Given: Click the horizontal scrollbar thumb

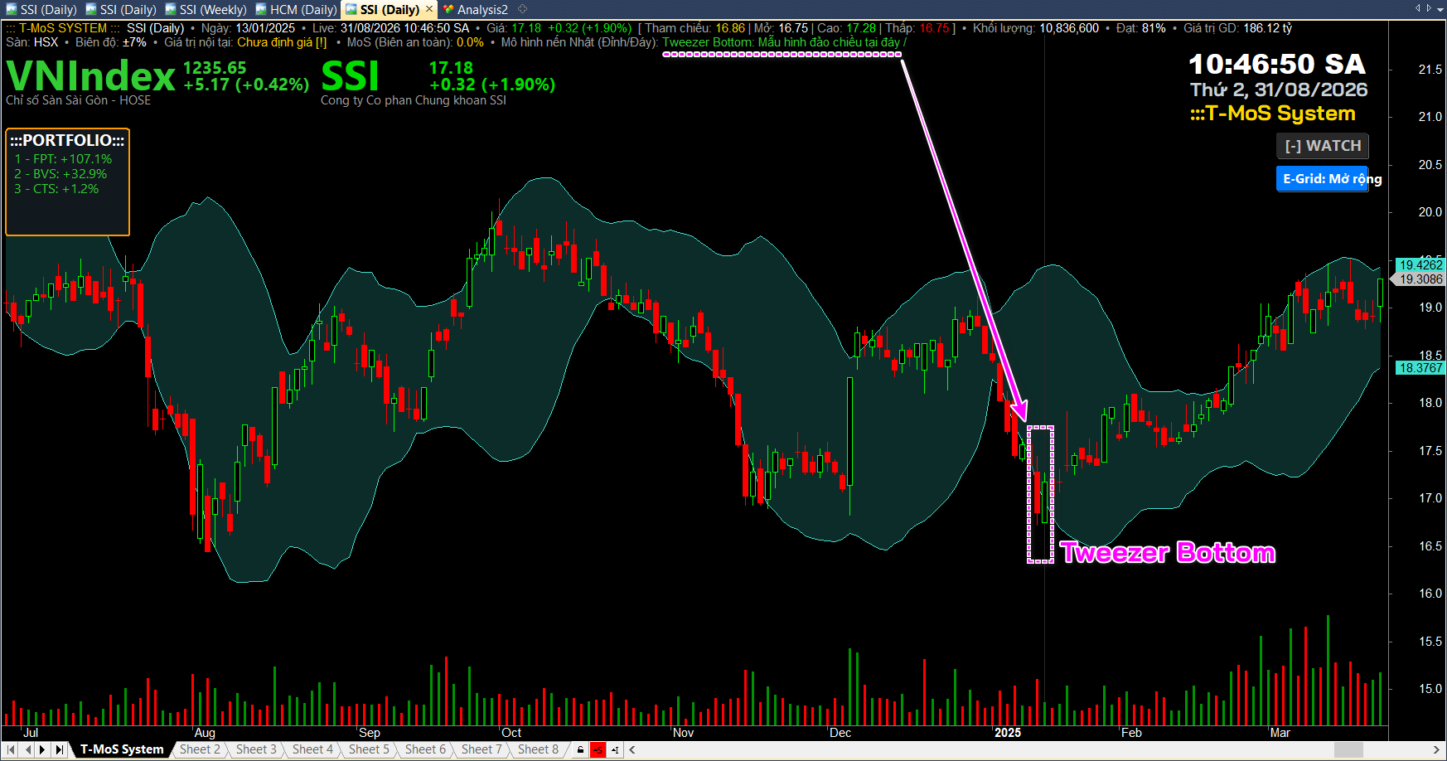Looking at the screenshot, I should point(1348,749).
